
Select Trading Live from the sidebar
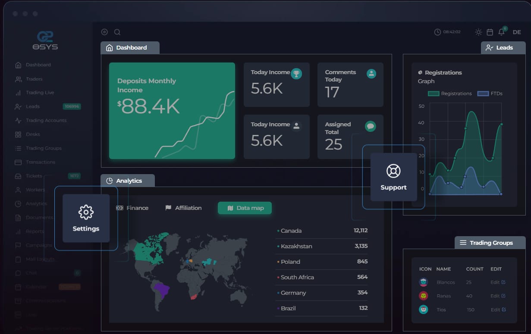pyautogui.click(x=40, y=92)
